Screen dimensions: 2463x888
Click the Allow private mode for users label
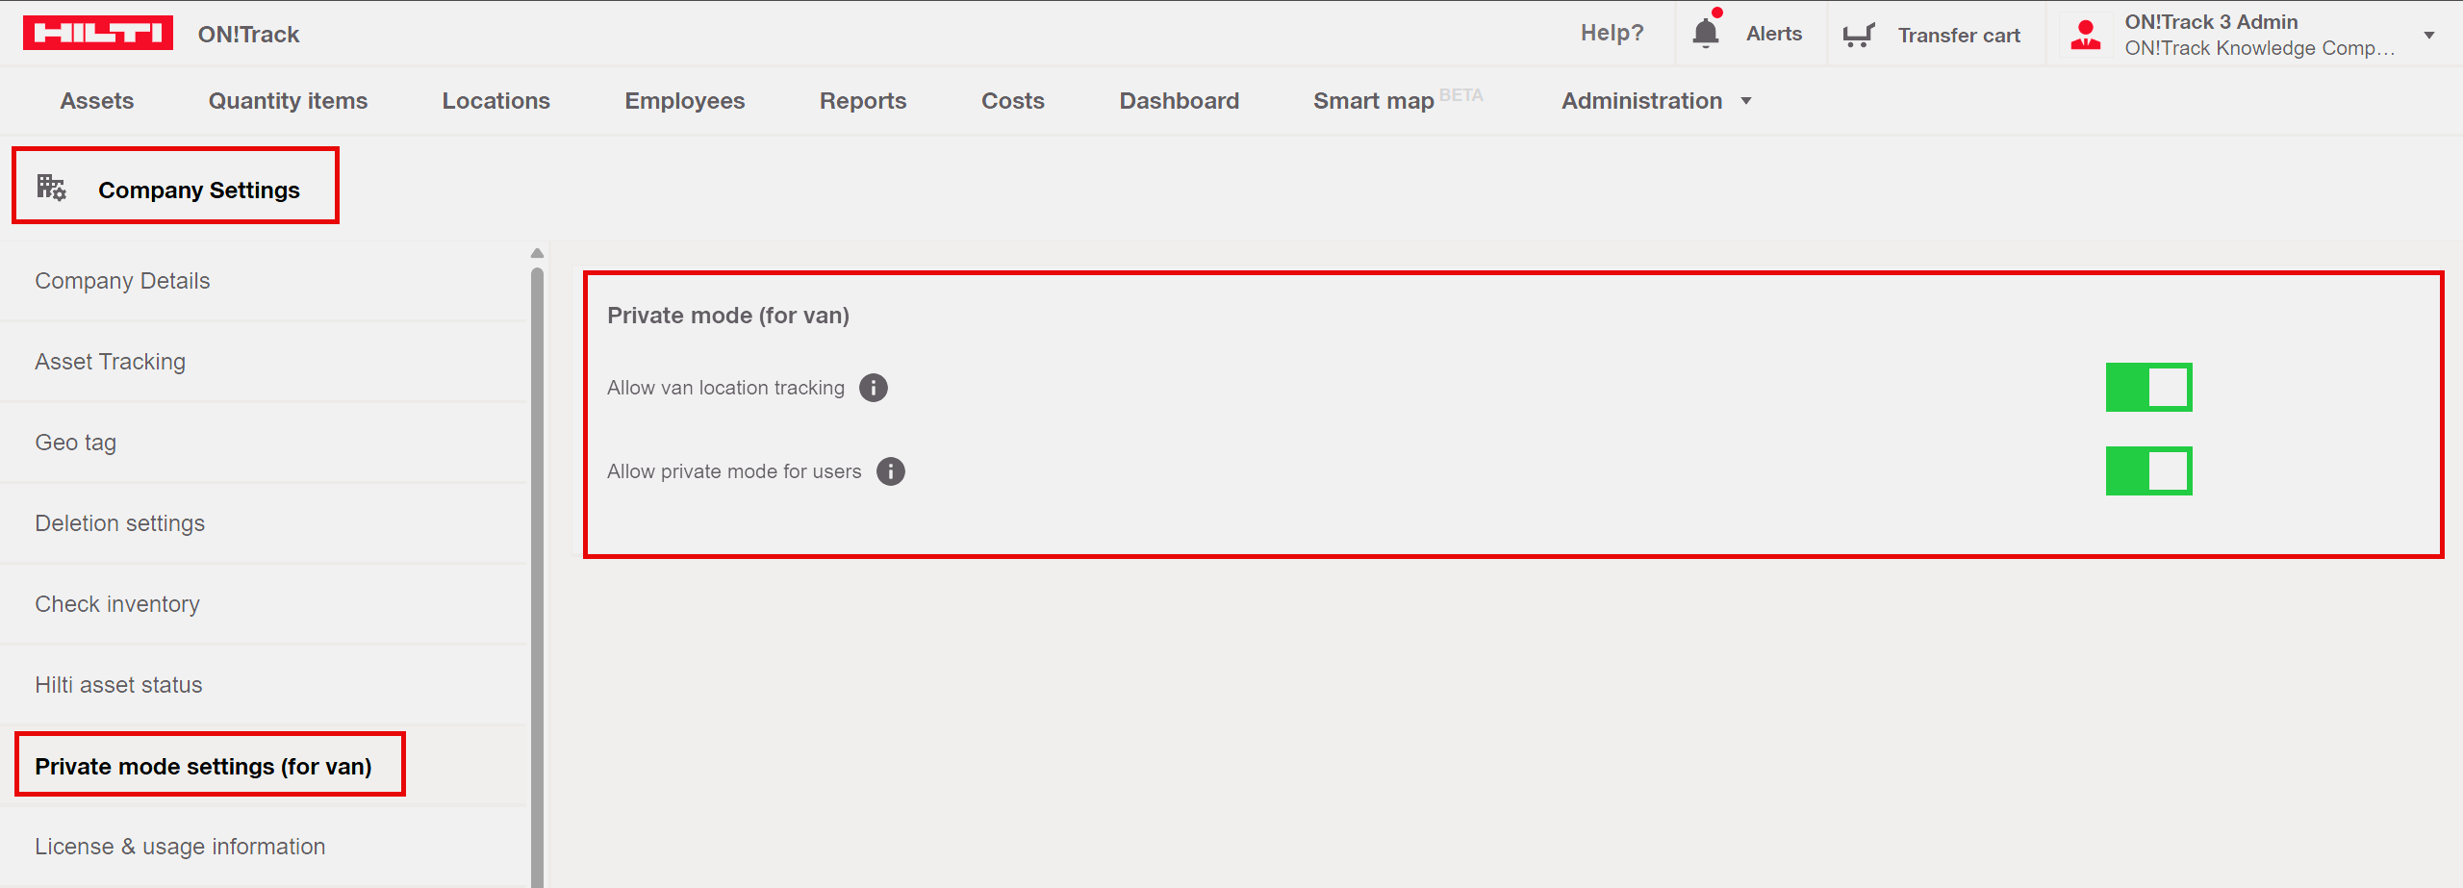pos(734,471)
